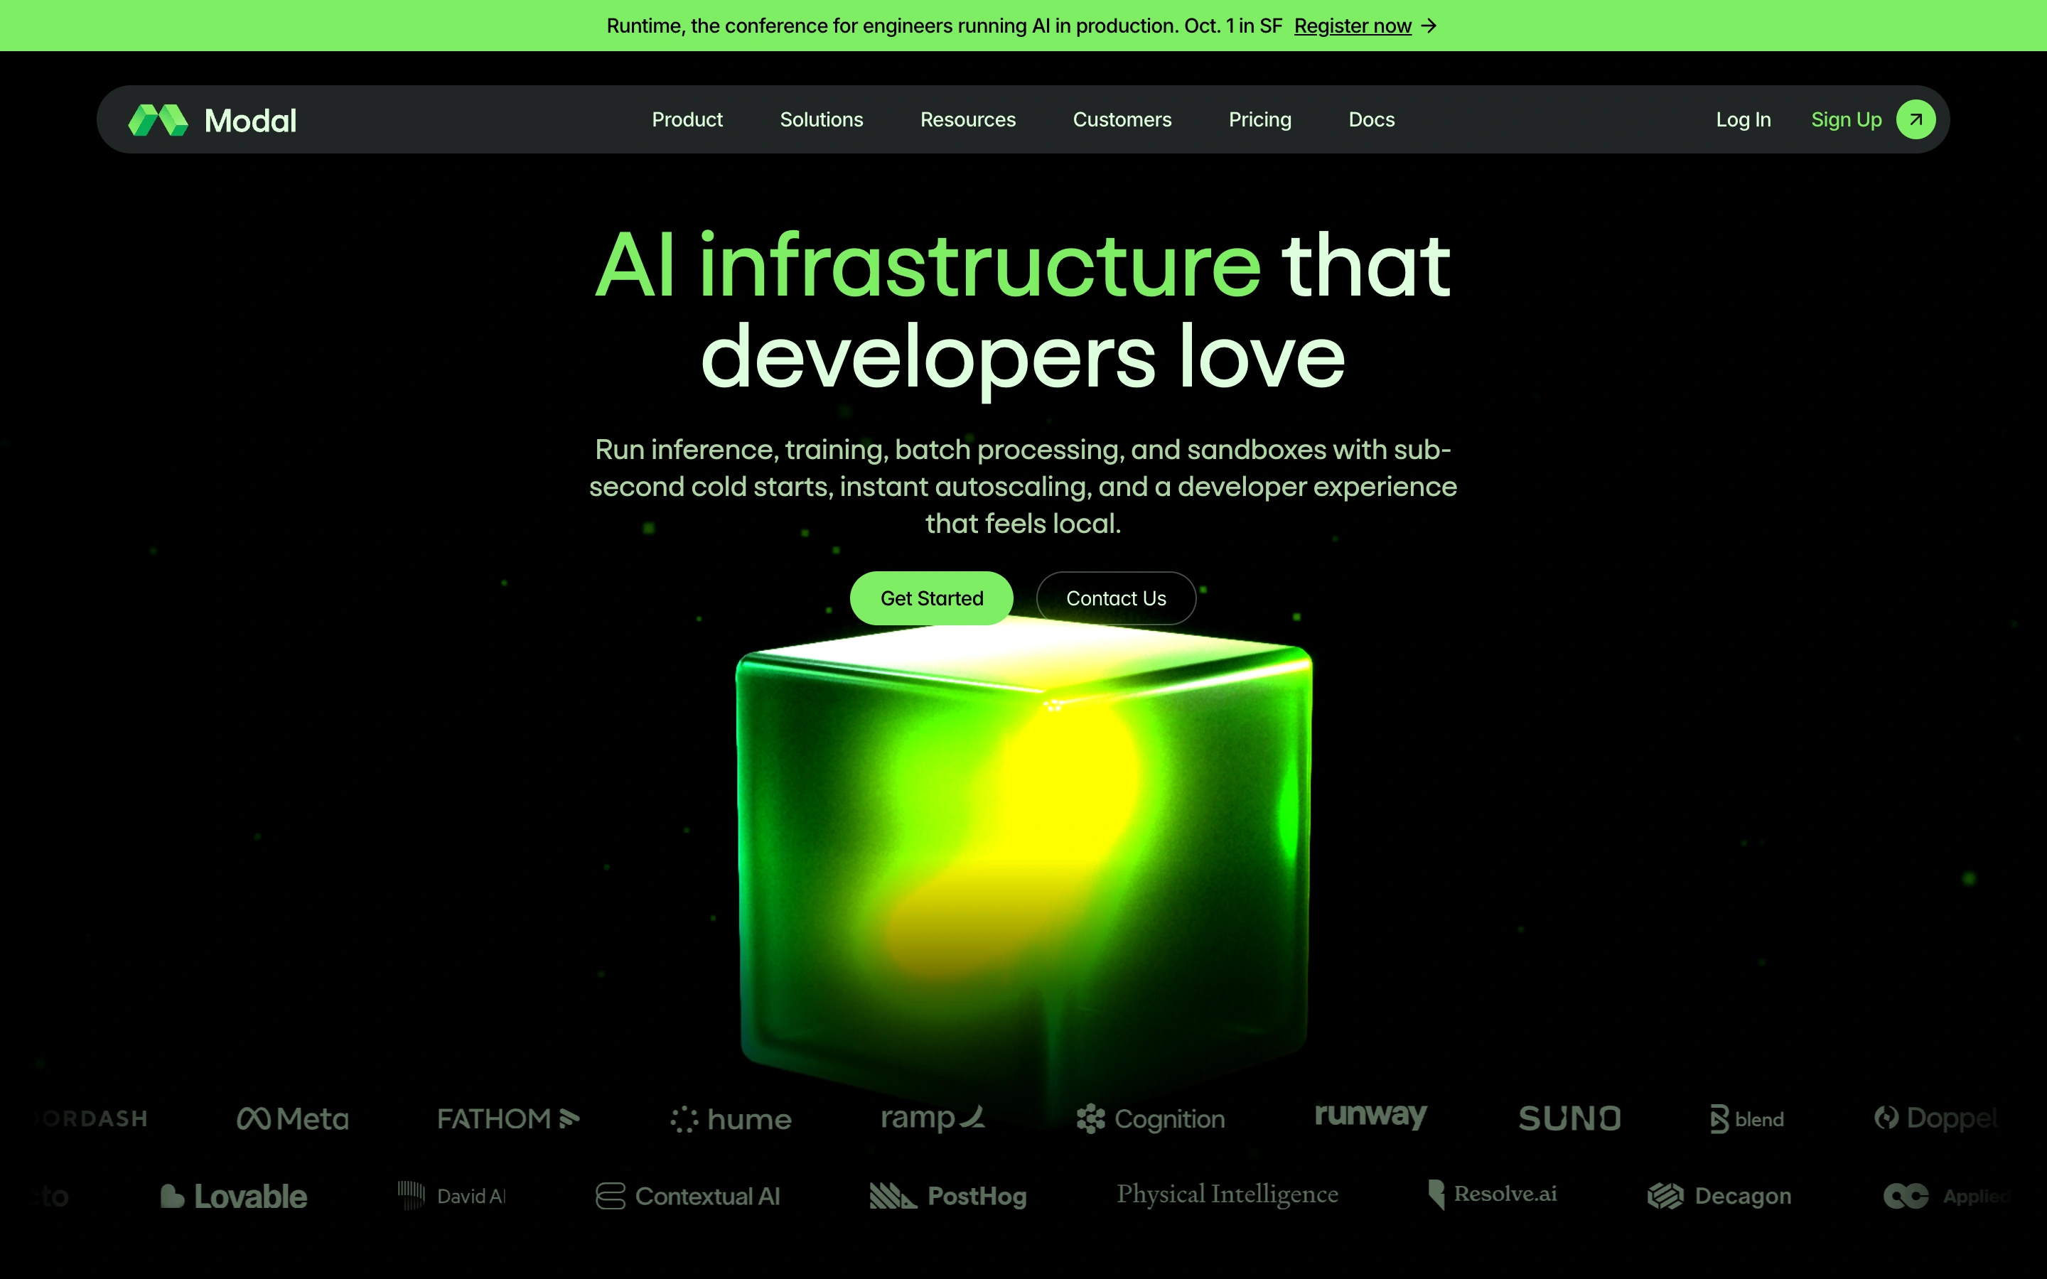Click the Runtime conference announcement text
The width and height of the screenshot is (2047, 1279).
[944, 26]
